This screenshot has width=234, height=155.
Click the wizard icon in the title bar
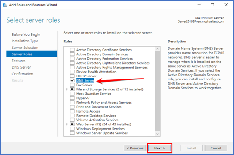pyautogui.click(x=5, y=5)
